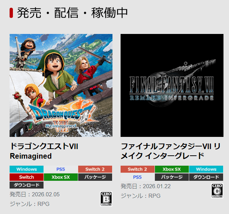The width and height of the screenshot is (229, 214).
Task: Select the Xbox SX tag under Dragon Quest VII
Action: (61, 177)
